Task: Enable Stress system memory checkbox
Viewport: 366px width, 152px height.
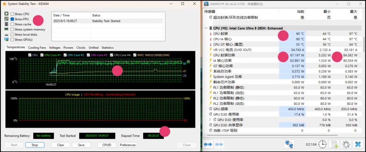Action: [12, 29]
